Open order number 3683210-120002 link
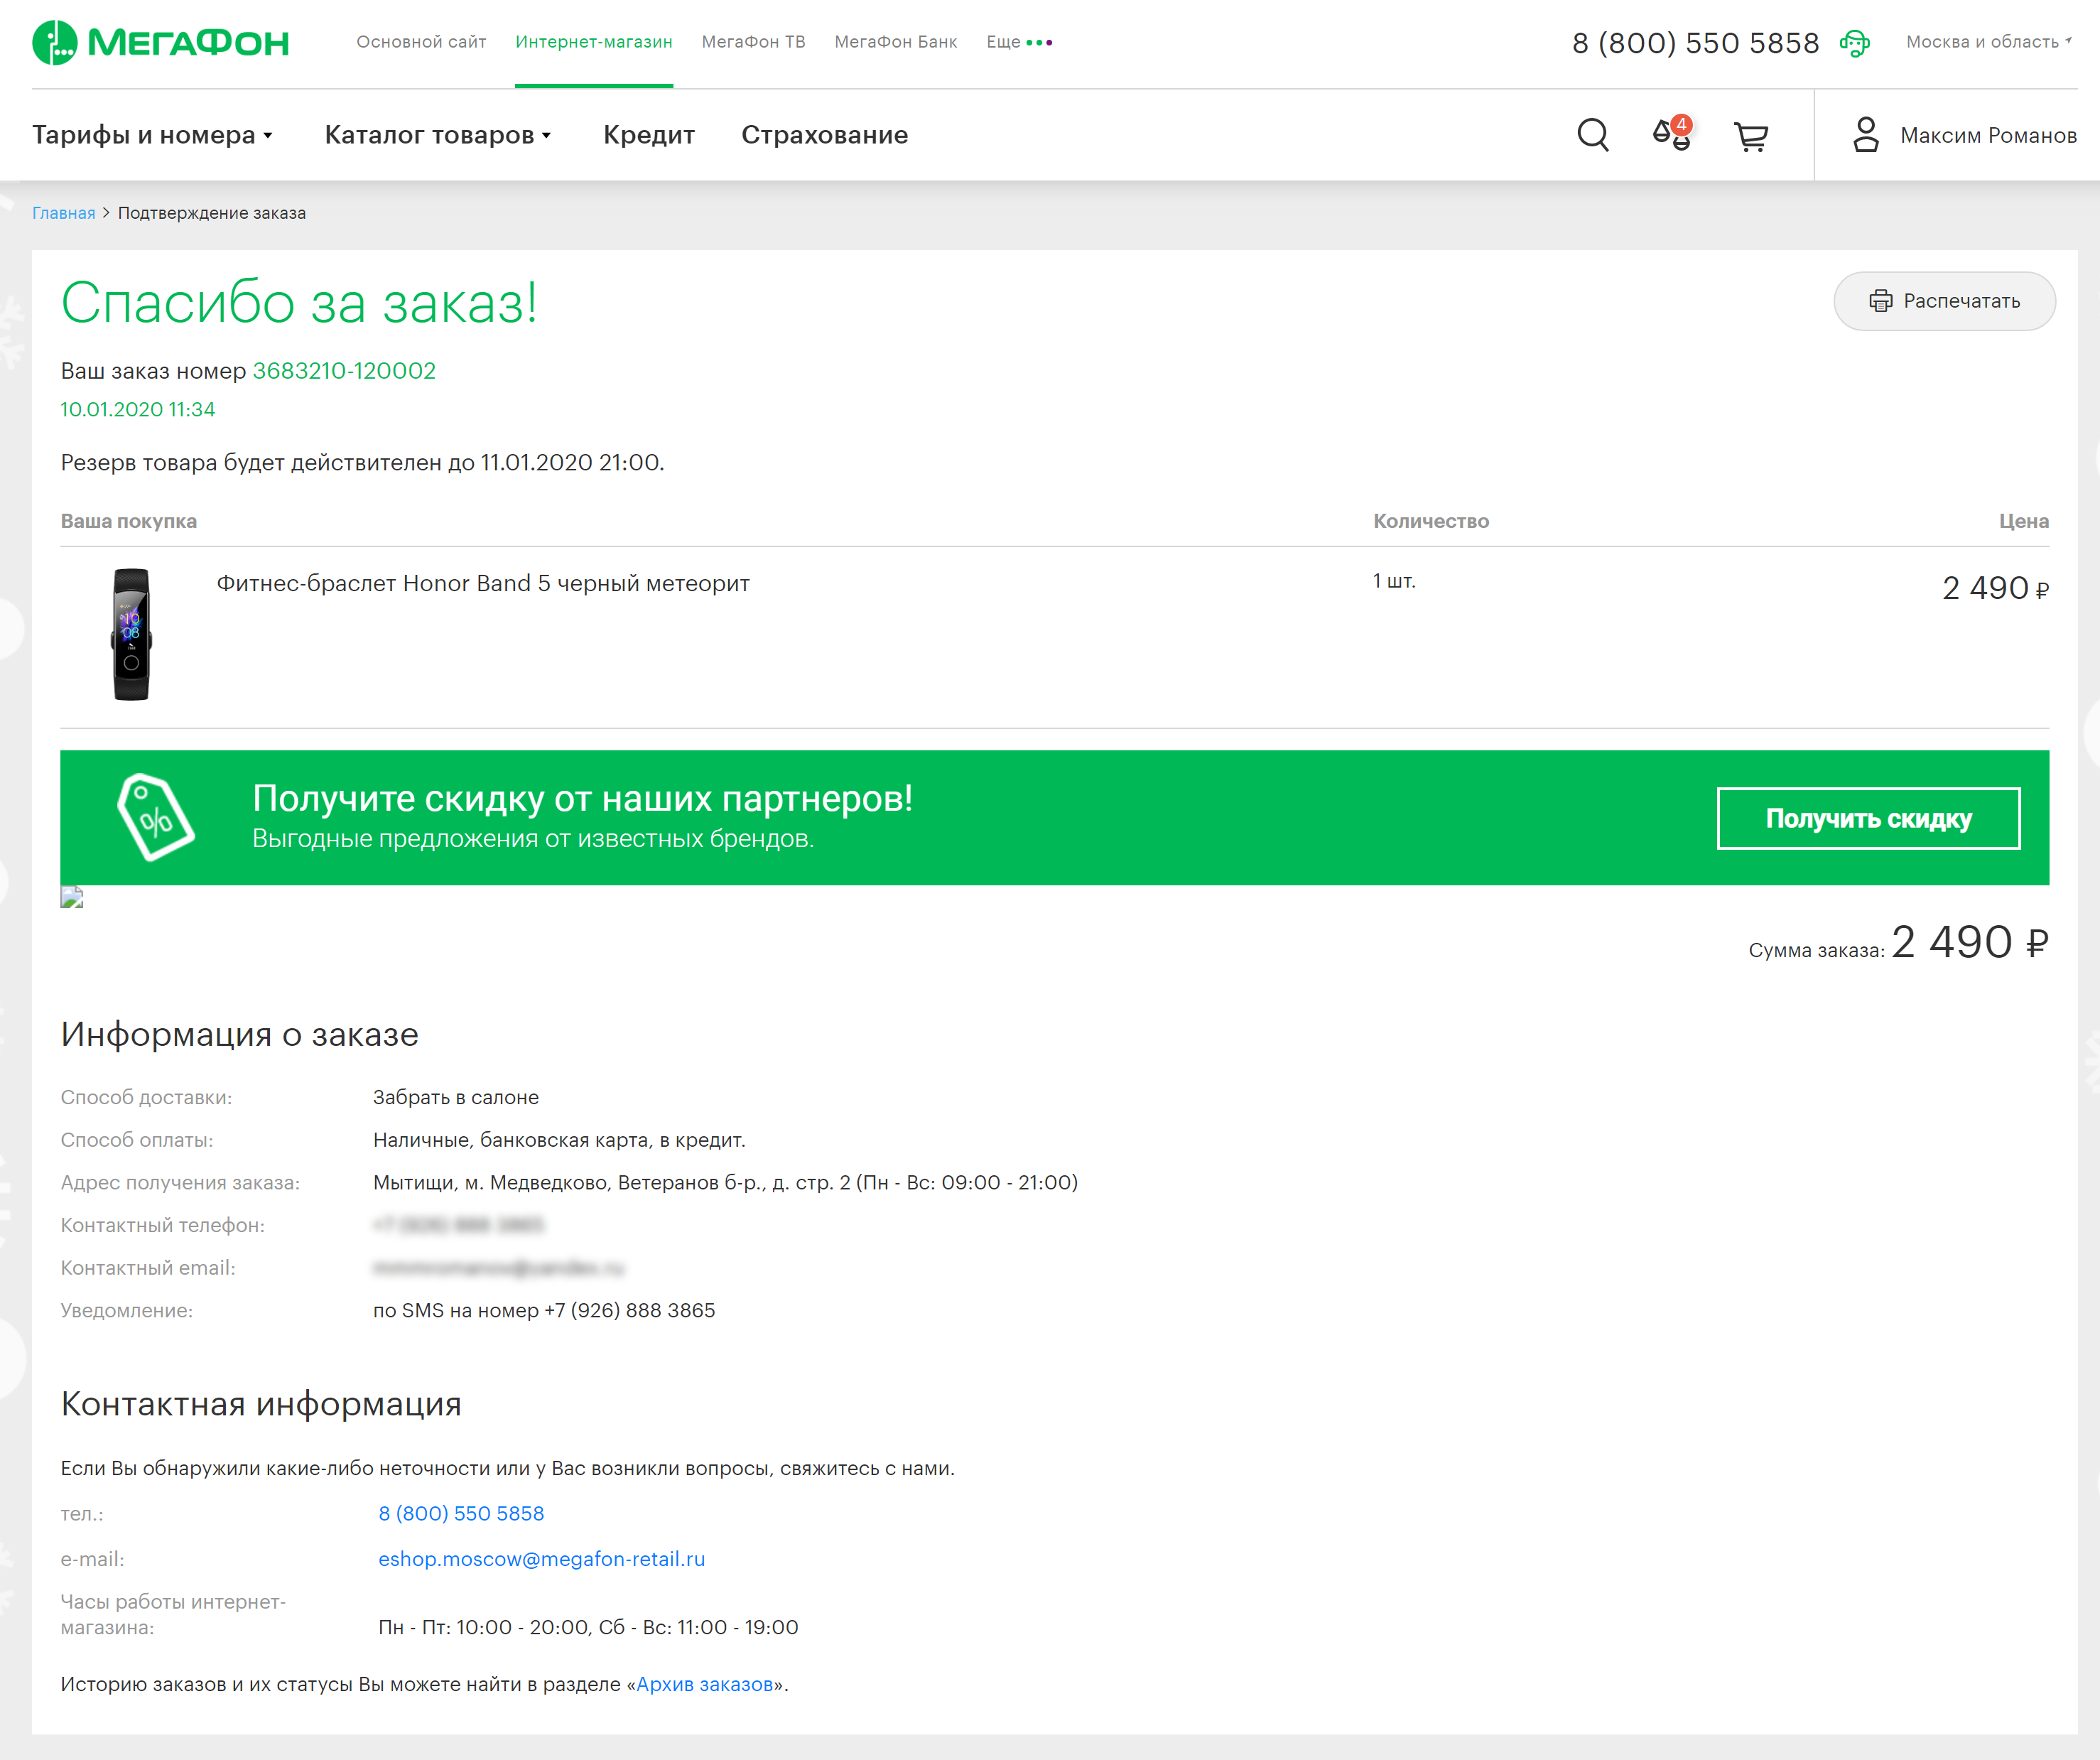The height and width of the screenshot is (1760, 2100). [x=344, y=371]
